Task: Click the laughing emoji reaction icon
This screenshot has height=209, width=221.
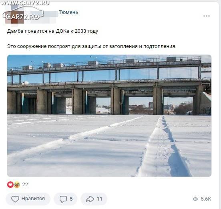Action: tap(17, 185)
